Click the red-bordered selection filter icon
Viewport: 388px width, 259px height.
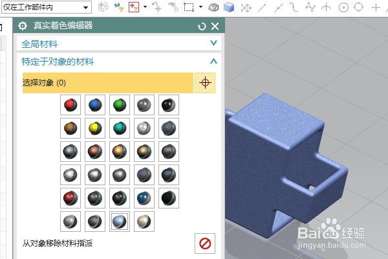pyautogui.click(x=134, y=7)
